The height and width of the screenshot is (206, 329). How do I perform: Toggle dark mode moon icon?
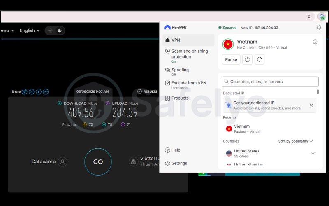click(x=60, y=30)
